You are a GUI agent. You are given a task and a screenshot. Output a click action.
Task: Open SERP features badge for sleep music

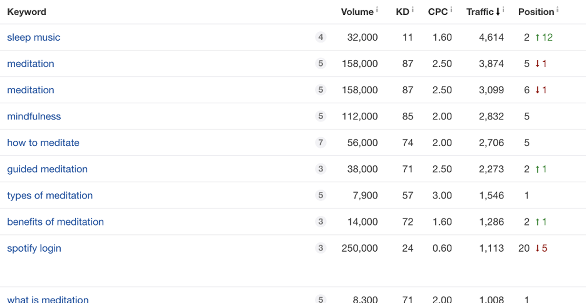coord(320,37)
